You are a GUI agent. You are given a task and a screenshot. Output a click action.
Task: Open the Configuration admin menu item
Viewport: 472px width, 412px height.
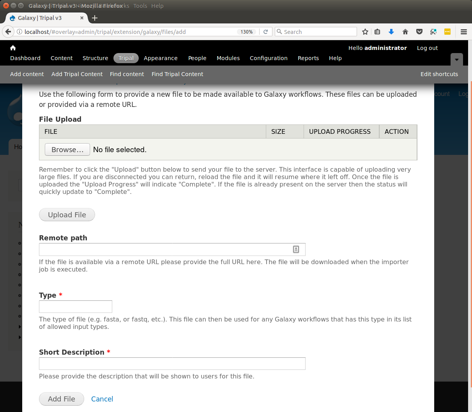[269, 58]
